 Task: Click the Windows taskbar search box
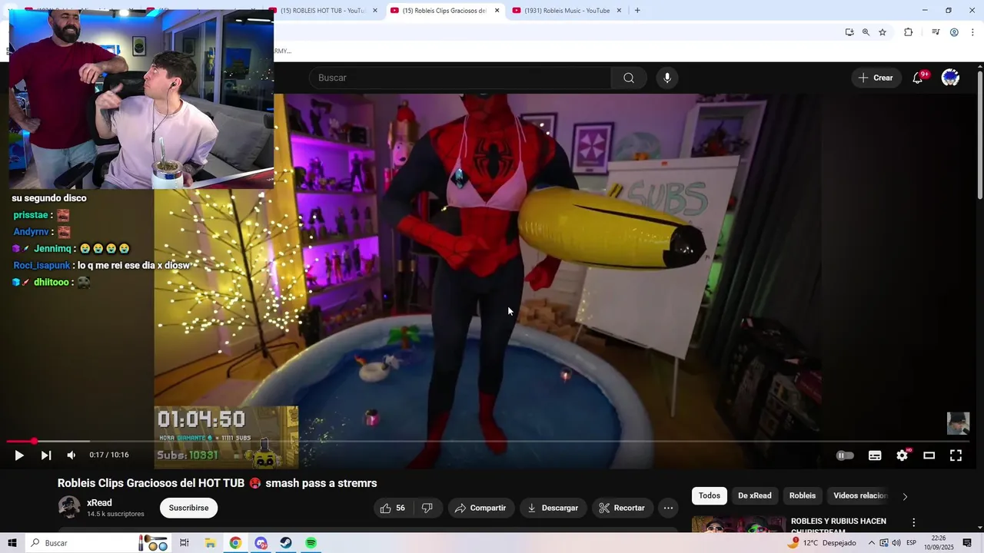[x=97, y=543]
